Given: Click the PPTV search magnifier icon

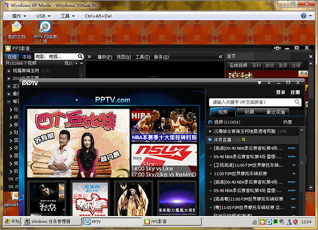Looking at the screenshot, I should (x=297, y=102).
